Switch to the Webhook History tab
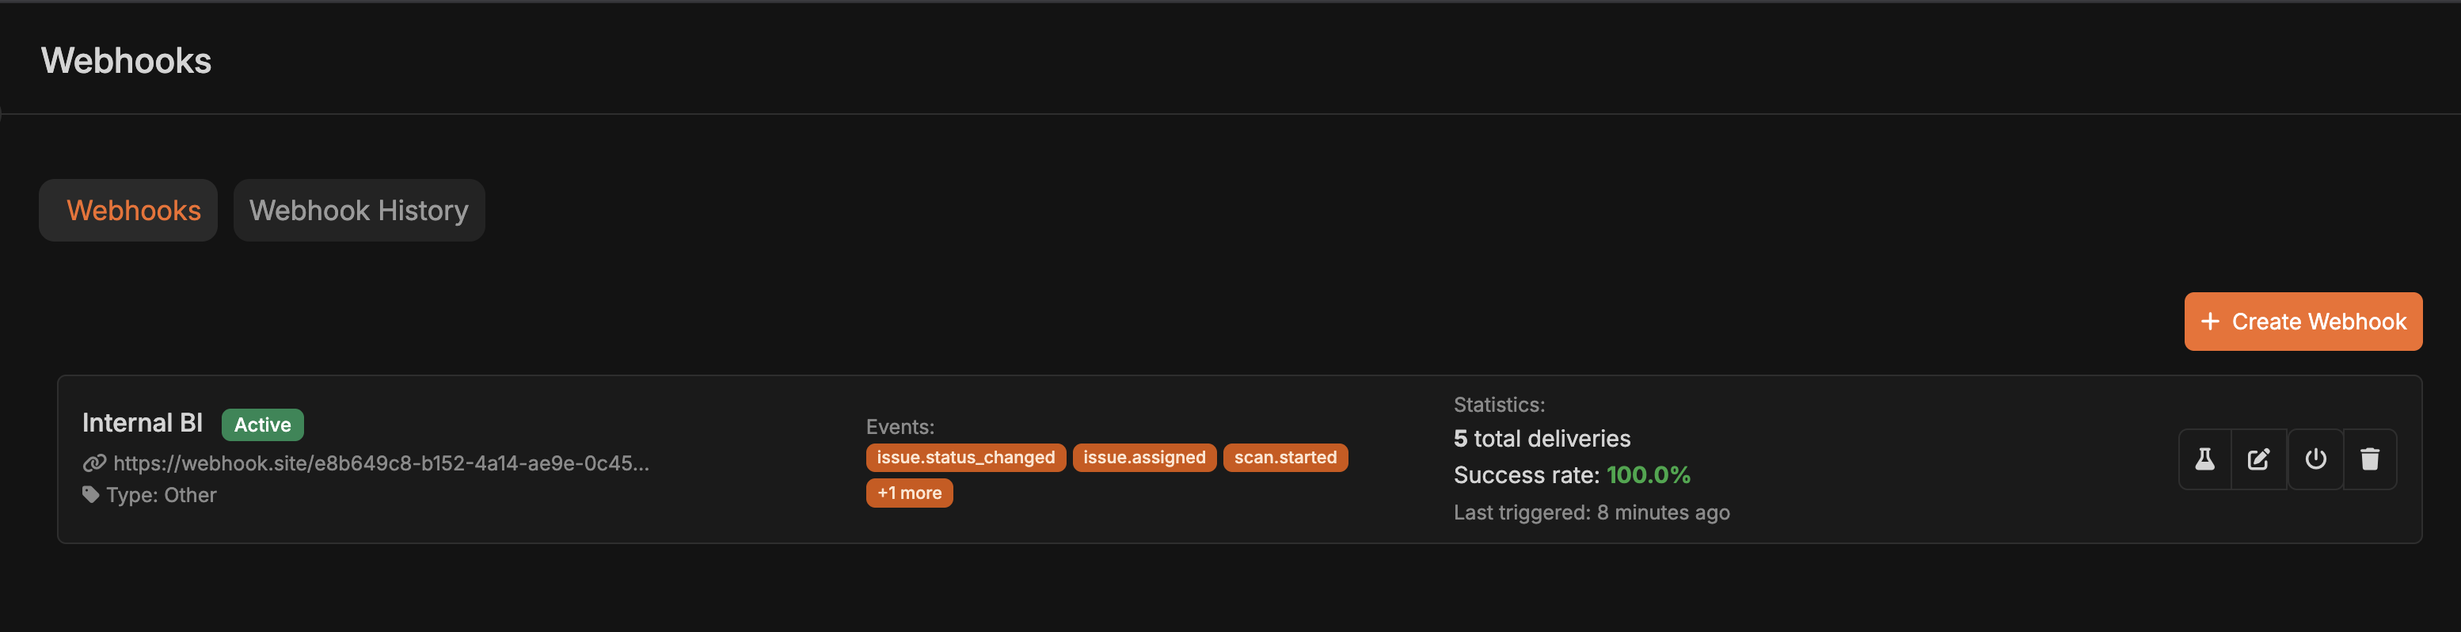 point(358,211)
